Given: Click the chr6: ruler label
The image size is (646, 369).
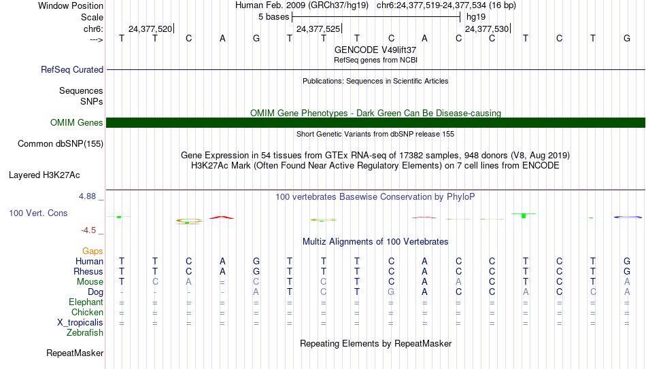Looking at the screenshot, I should click(x=93, y=29).
